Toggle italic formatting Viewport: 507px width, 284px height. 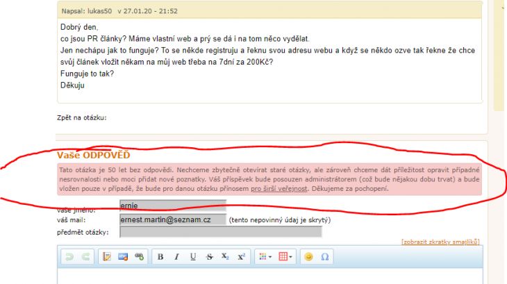point(176,257)
